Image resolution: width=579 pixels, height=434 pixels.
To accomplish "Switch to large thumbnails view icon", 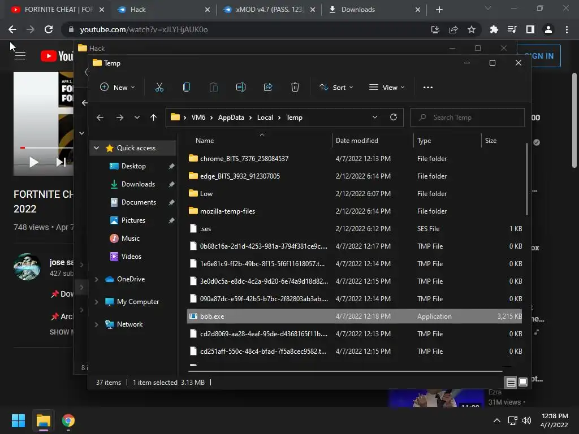I will pyautogui.click(x=523, y=382).
